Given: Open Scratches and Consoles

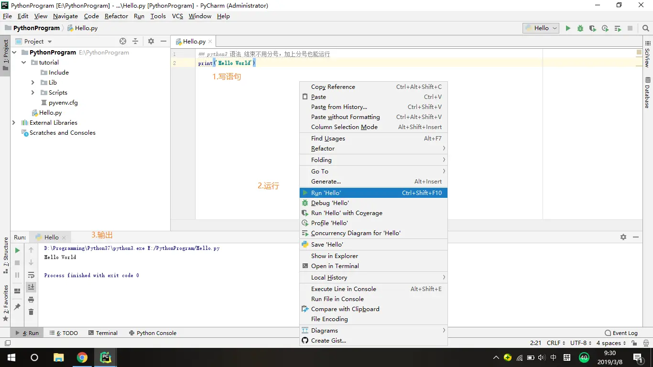Looking at the screenshot, I should 58,133.
